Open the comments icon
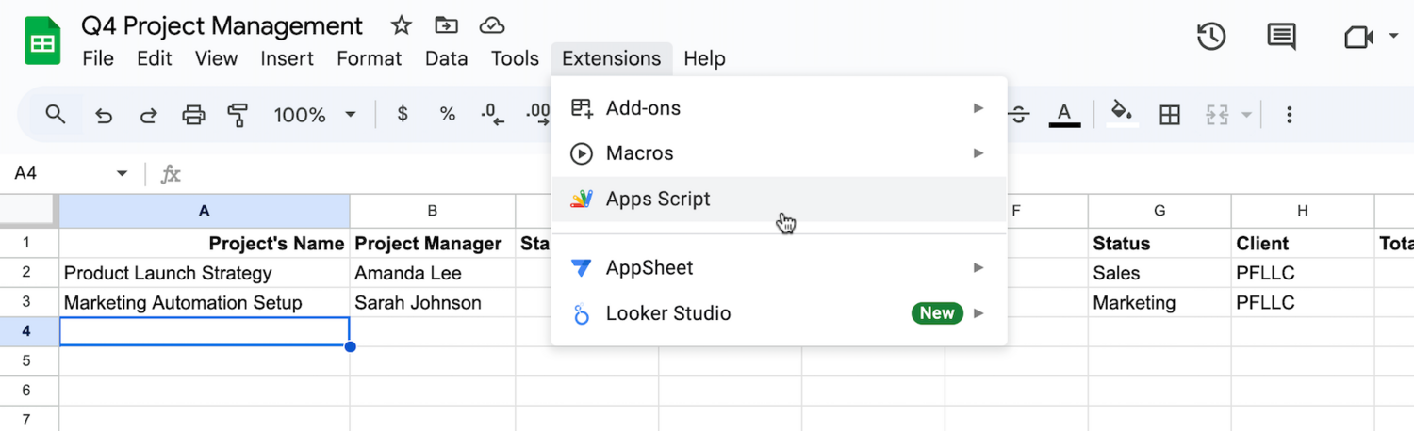This screenshot has height=431, width=1414. click(1280, 38)
